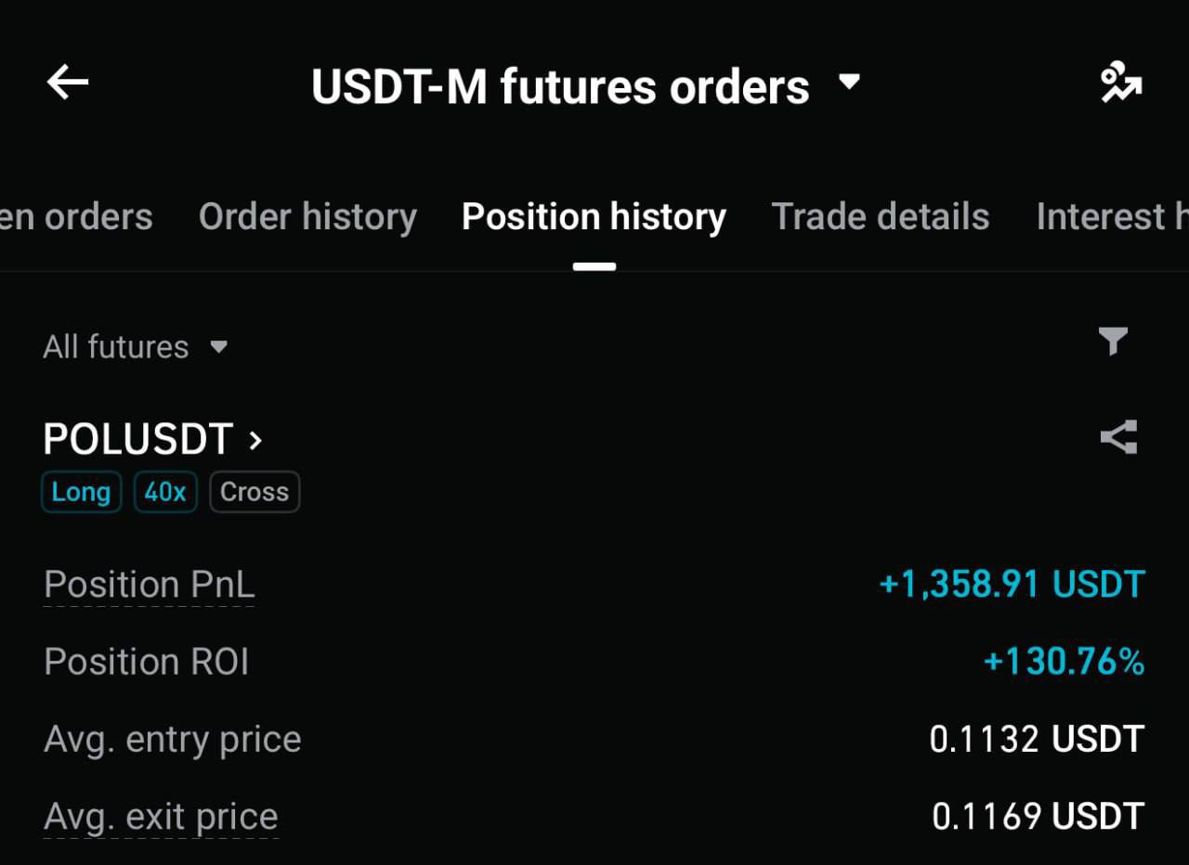Select the Position history tab
This screenshot has height=865, width=1189.
tap(594, 217)
